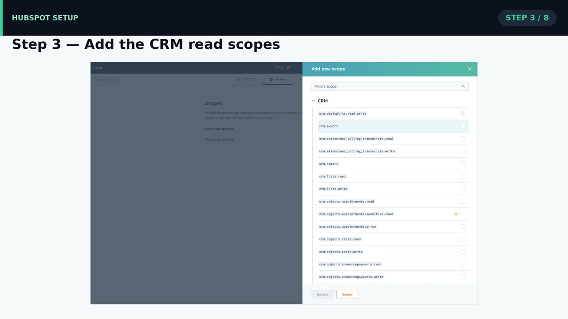Click the Basic info tab icon

(238, 79)
